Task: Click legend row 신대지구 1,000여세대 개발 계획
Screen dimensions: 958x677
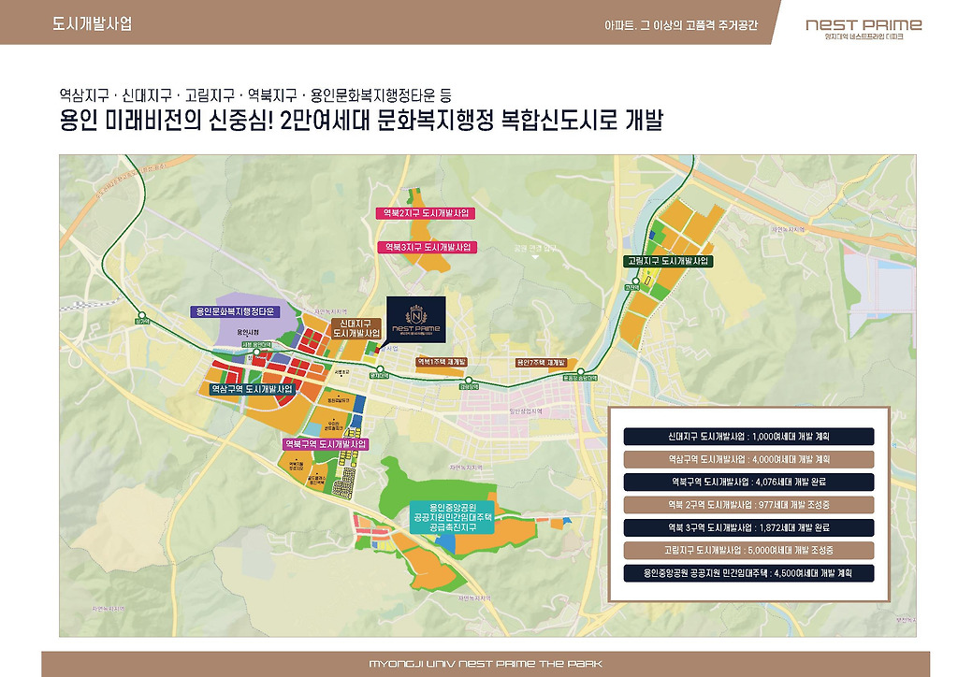Action: click(748, 437)
